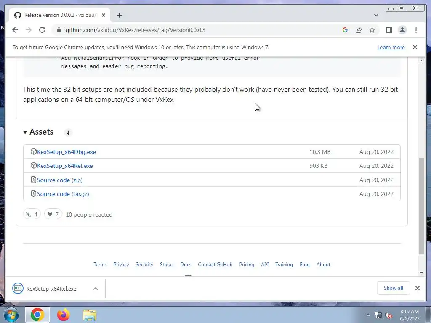The height and width of the screenshot is (323, 431).
Task: Click the 903 KB file size
Action: point(318,166)
